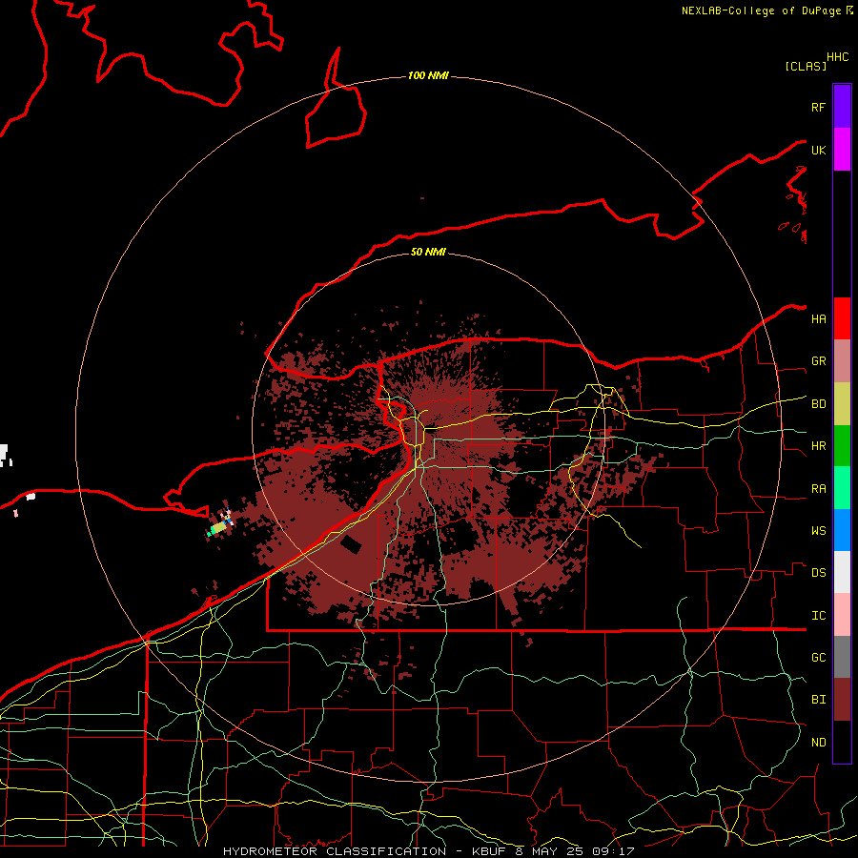Click the 'NEXLAB-College of DuPage' credit text
The image size is (858, 858).
(x=761, y=10)
